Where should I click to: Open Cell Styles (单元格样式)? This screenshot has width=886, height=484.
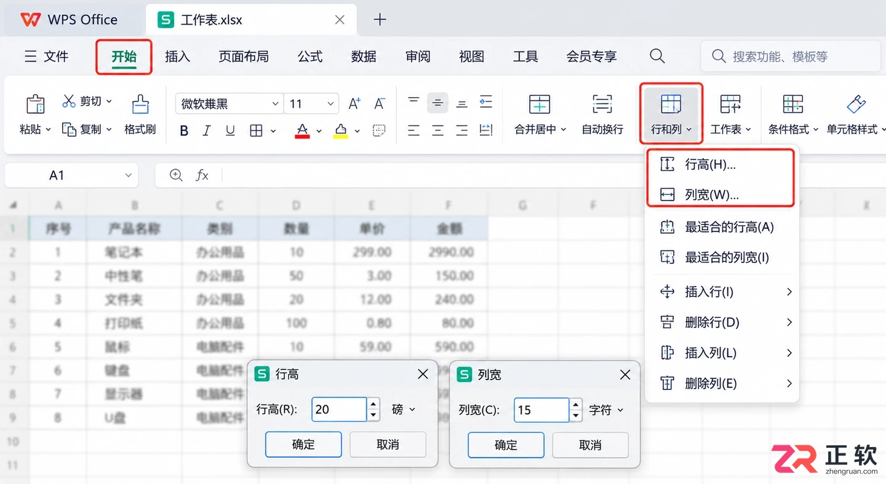856,114
